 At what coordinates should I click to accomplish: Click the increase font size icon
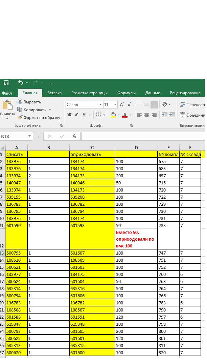122,105
